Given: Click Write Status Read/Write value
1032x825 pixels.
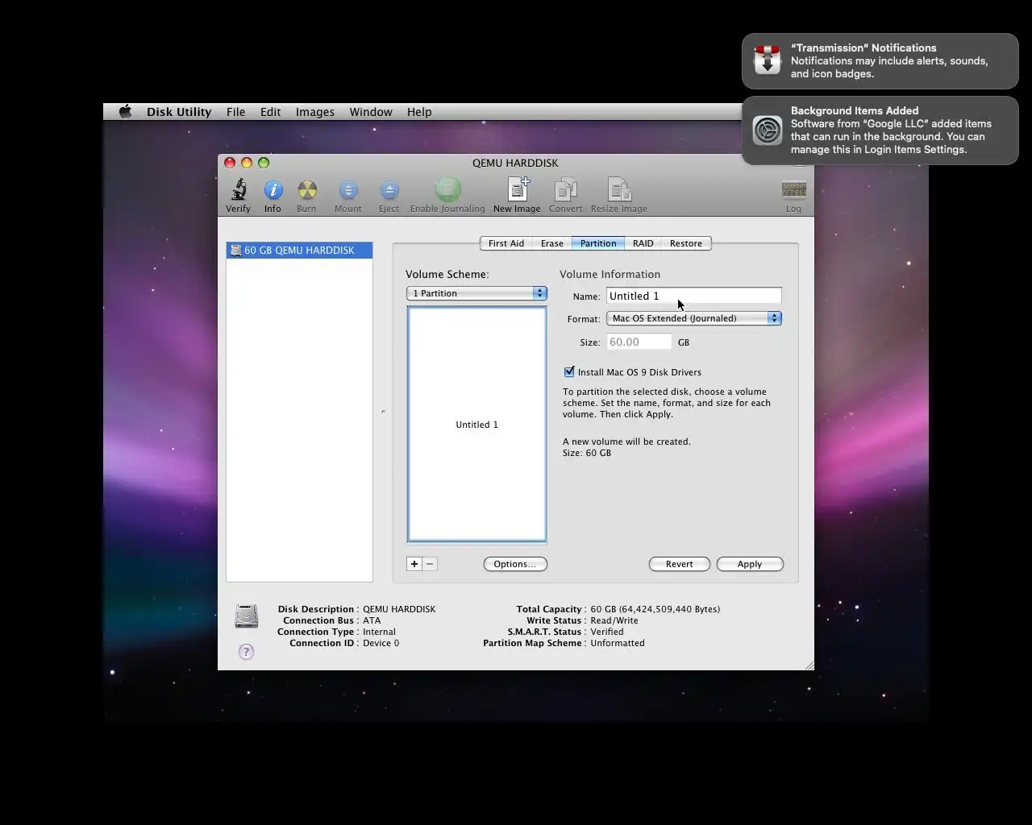Looking at the screenshot, I should pos(614,621).
